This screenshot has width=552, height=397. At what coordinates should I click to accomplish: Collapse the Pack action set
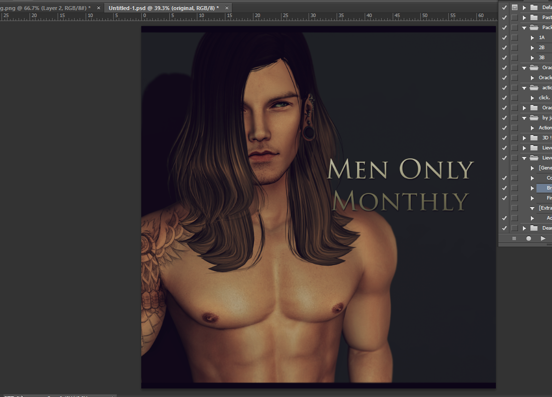tap(524, 28)
